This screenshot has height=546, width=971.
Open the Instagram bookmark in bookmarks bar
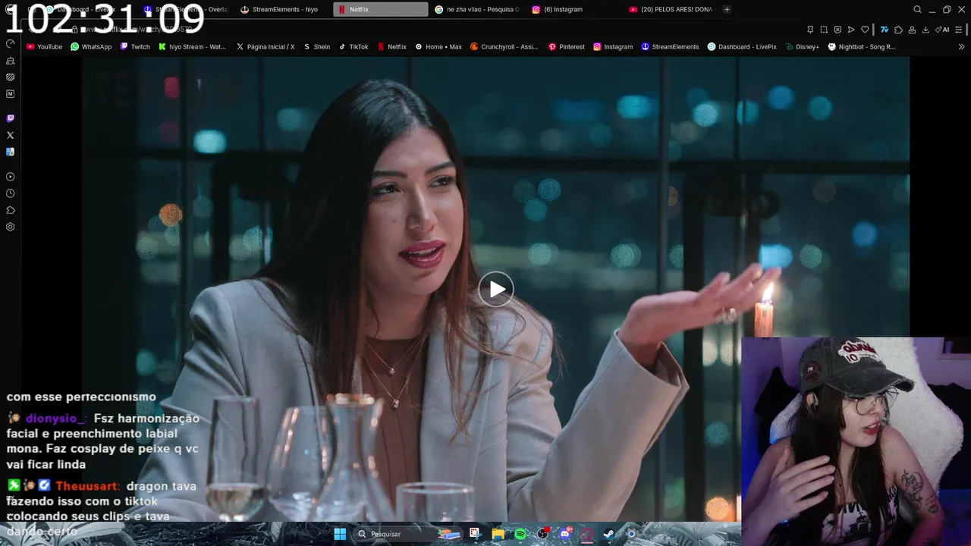(613, 46)
